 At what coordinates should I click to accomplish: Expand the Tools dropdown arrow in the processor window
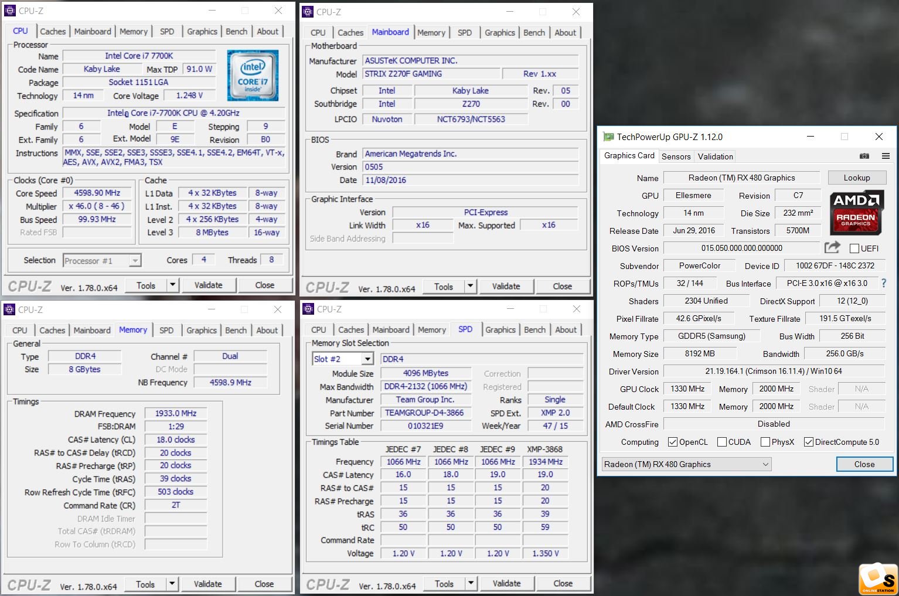point(173,285)
